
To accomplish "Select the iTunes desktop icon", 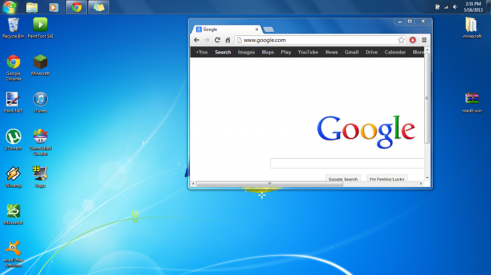I will tap(41, 103).
